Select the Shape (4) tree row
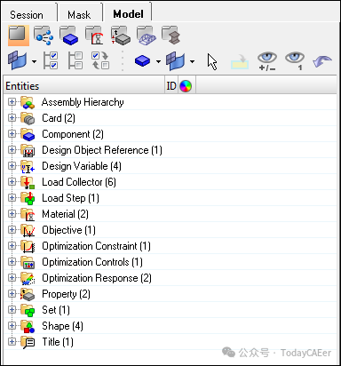Image resolution: width=341 pixels, height=366 pixels. point(170,326)
